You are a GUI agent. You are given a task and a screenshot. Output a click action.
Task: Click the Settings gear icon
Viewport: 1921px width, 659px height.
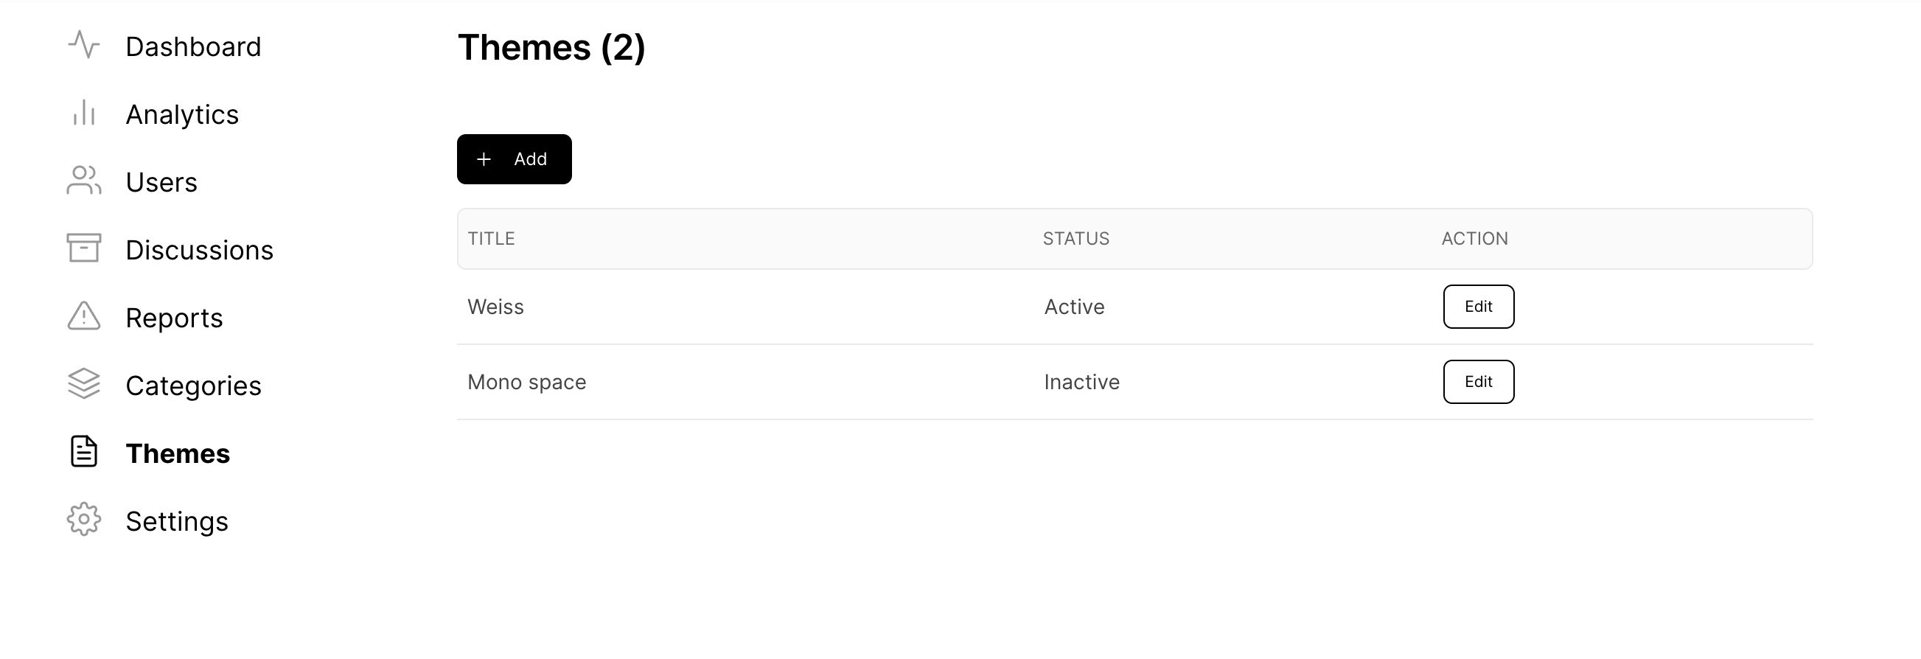pyautogui.click(x=83, y=520)
